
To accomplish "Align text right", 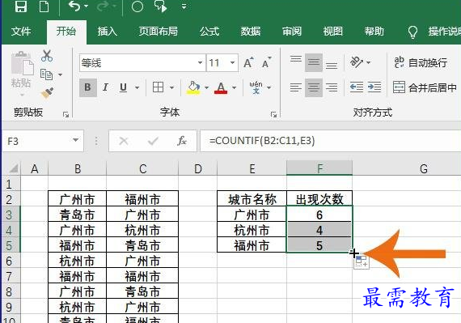I will pyautogui.click(x=332, y=87).
